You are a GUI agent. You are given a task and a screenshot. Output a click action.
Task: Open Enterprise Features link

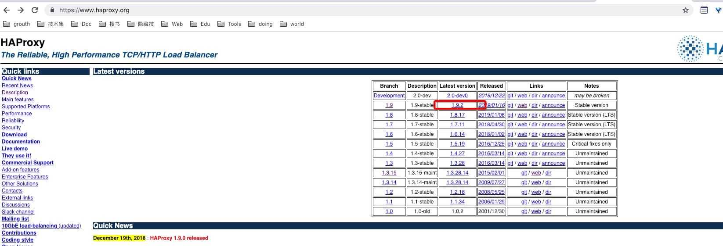[x=25, y=177]
